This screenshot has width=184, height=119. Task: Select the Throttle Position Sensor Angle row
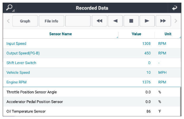click(x=91, y=92)
